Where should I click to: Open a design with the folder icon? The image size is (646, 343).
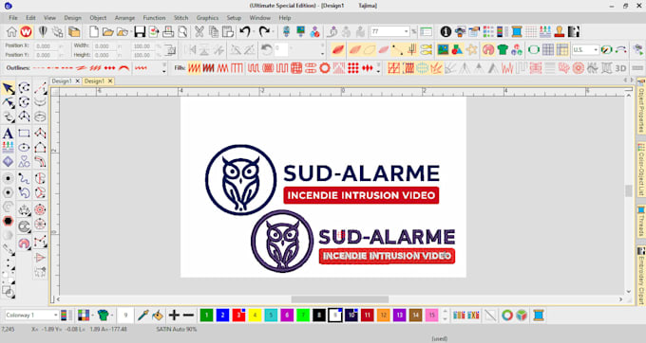(108, 31)
